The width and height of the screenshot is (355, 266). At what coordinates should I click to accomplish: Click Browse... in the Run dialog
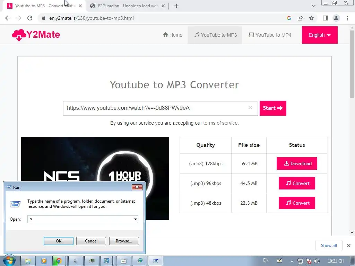point(124,241)
